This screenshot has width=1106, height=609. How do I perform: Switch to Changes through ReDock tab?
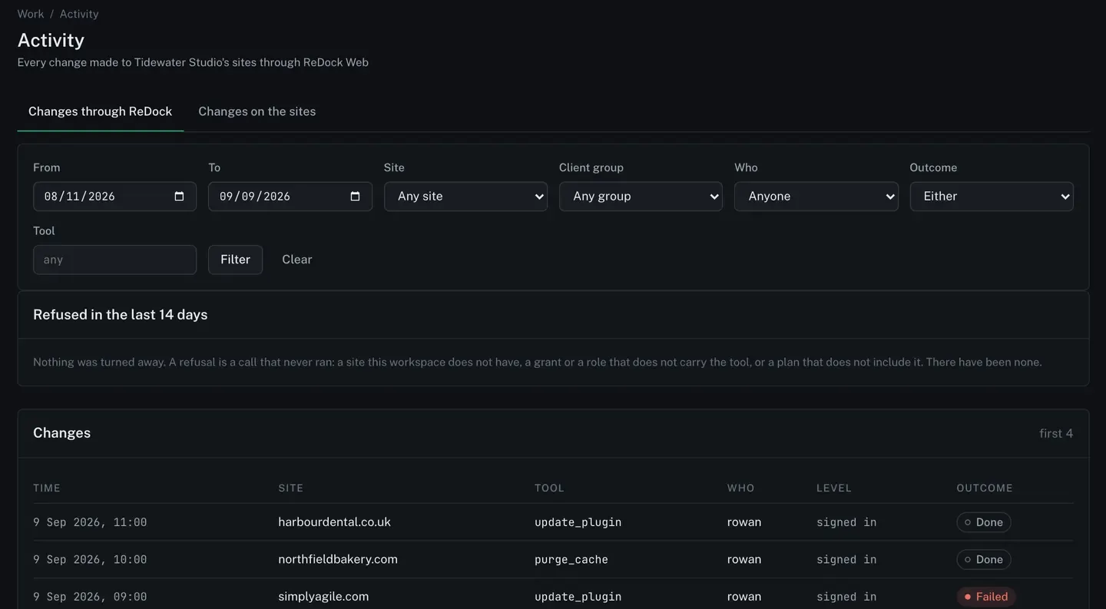[x=101, y=111]
